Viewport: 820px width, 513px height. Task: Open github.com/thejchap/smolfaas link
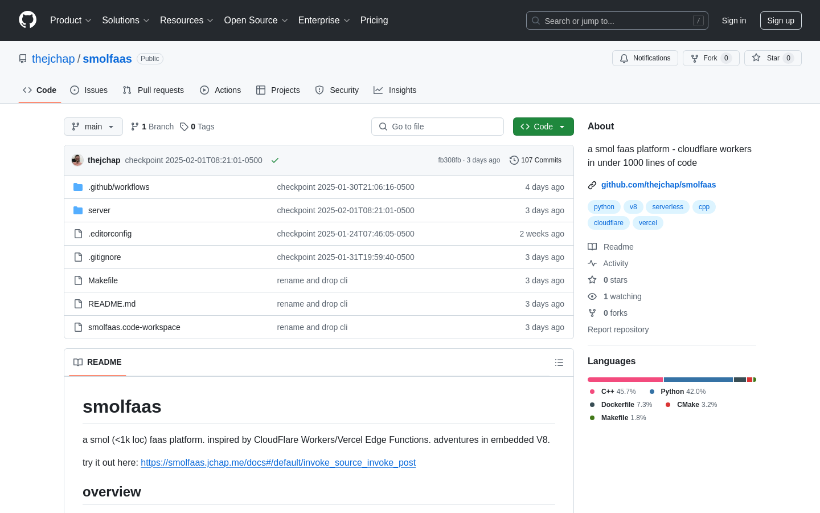pos(658,185)
